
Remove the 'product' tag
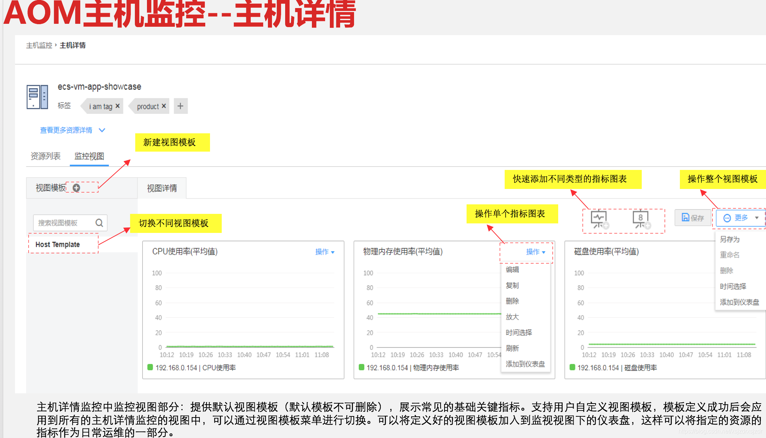164,106
